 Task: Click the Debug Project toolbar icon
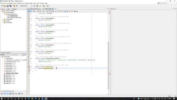tap(44, 6)
